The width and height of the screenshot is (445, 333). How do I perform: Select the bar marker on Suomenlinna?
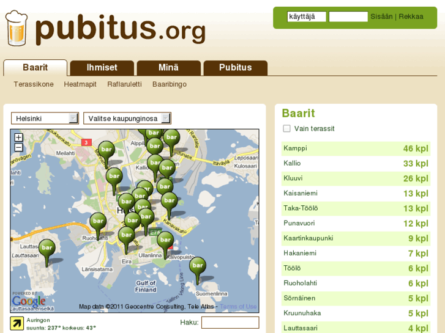click(x=198, y=271)
